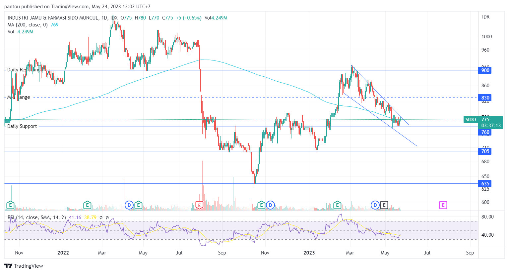Select the 760 support price label
This screenshot has height=273, width=509.
point(485,132)
